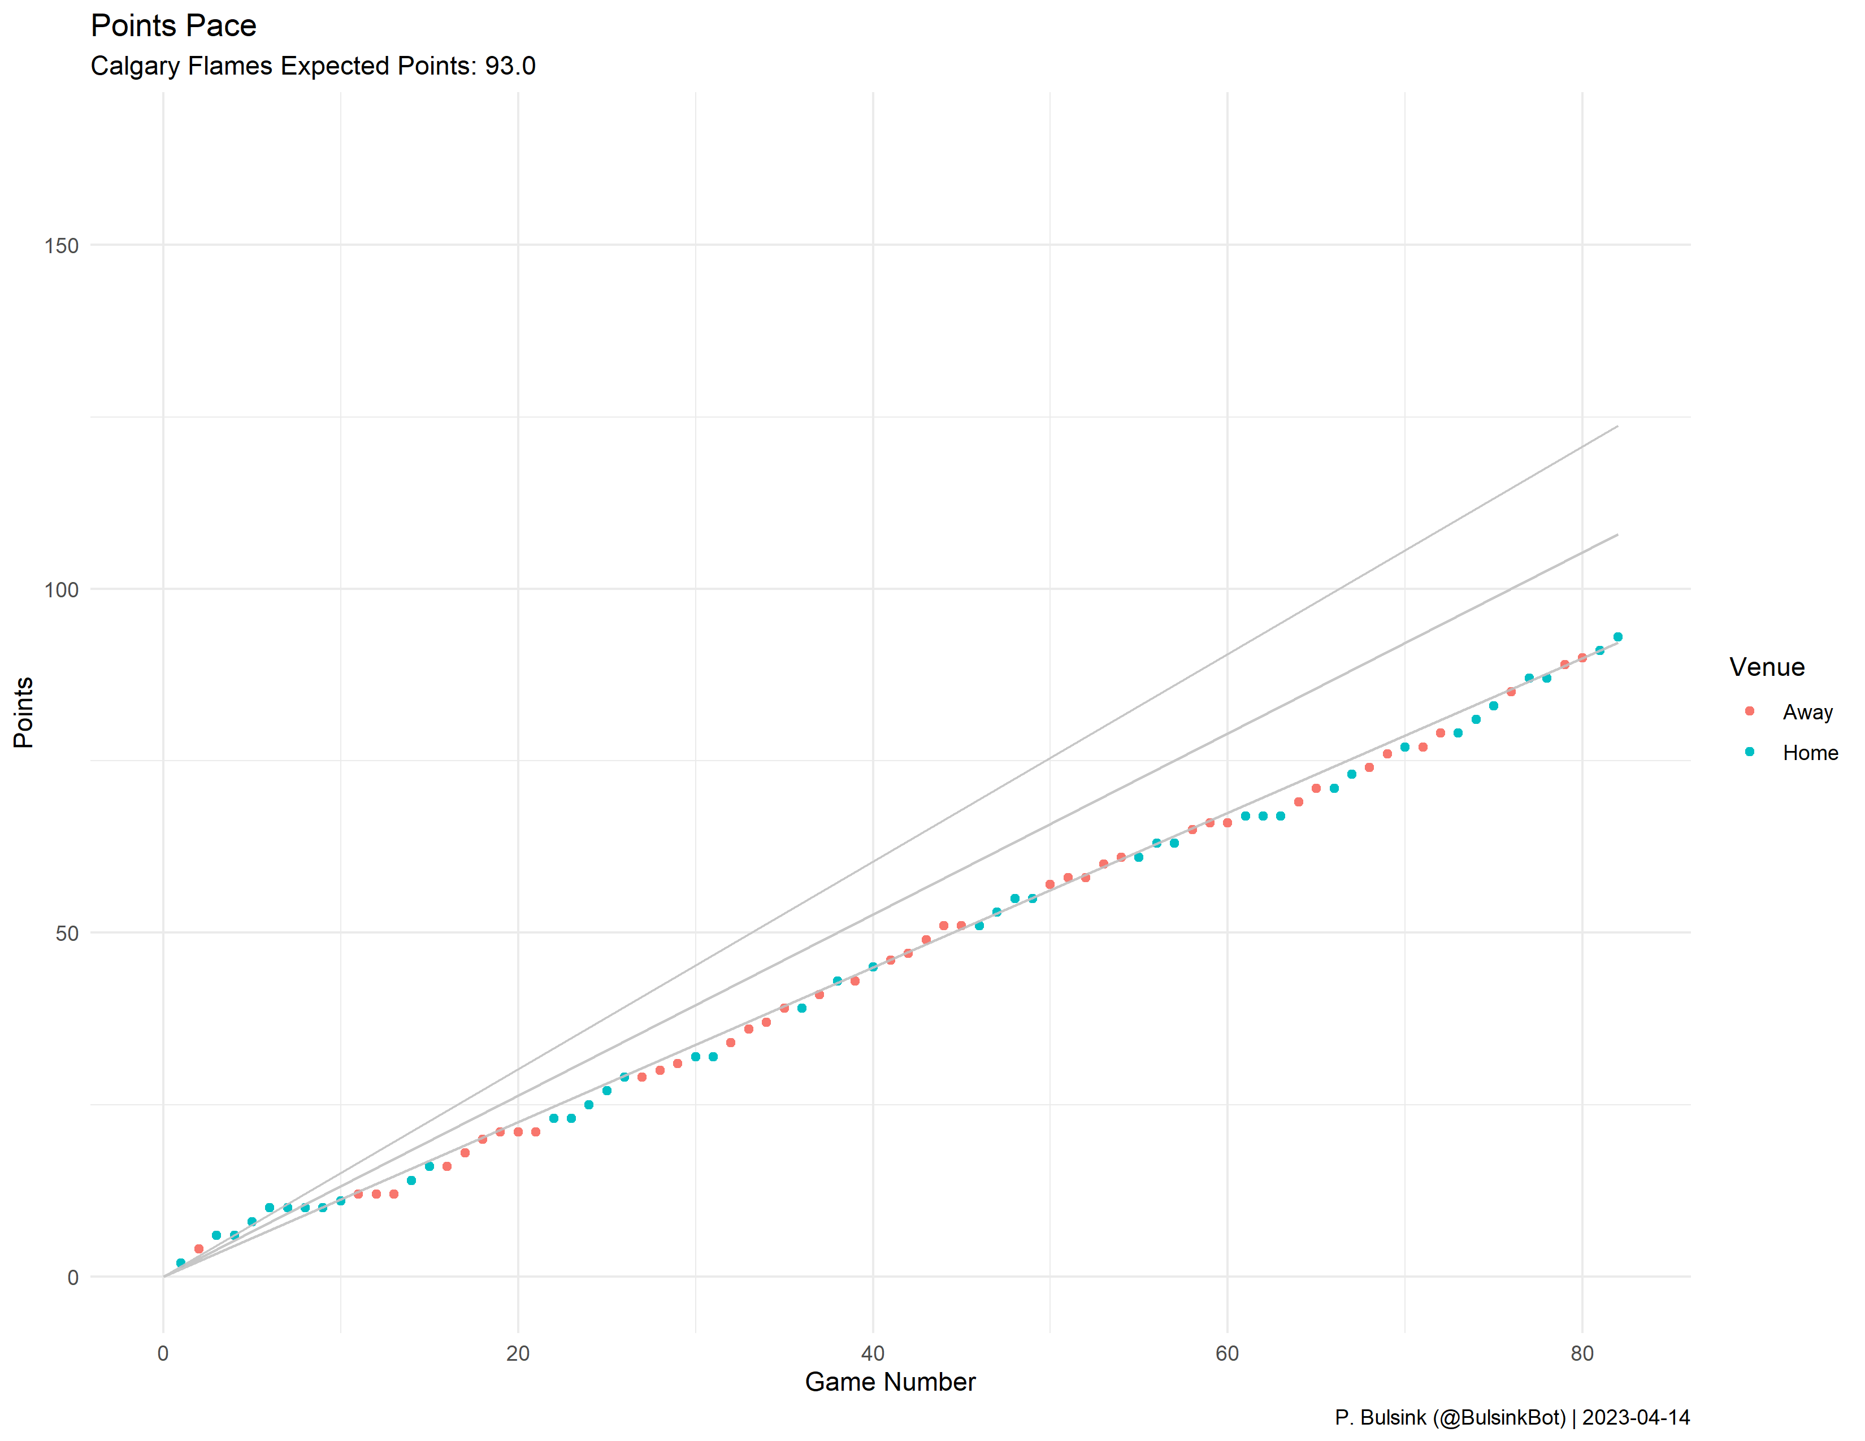Click the x-axis tick label '60'
The image size is (1865, 1441).
(1227, 1353)
